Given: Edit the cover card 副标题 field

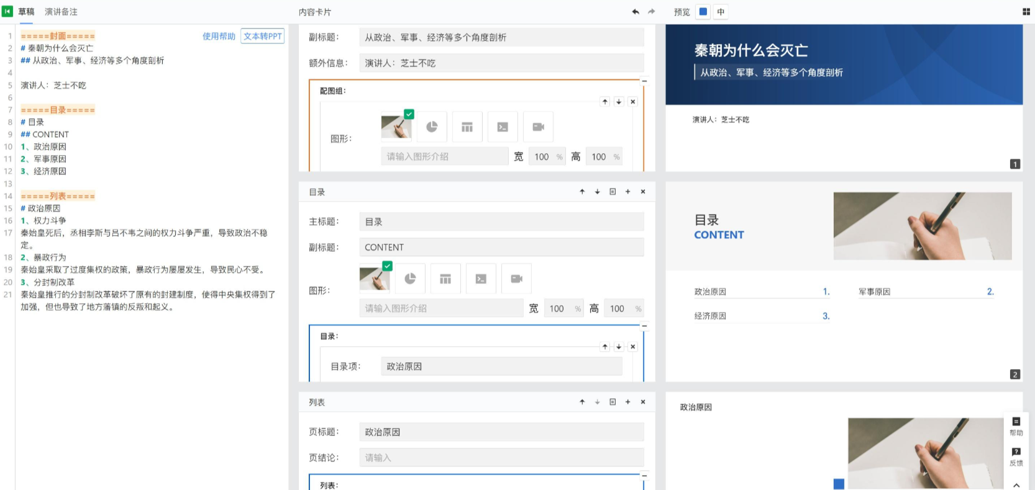Looking at the screenshot, I should (501, 37).
